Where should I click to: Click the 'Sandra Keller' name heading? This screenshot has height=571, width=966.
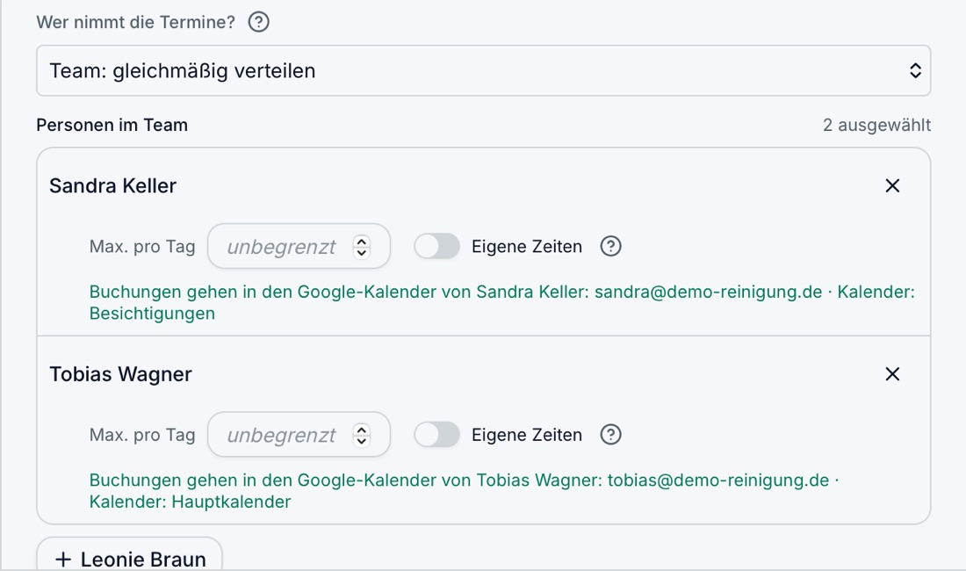112,185
